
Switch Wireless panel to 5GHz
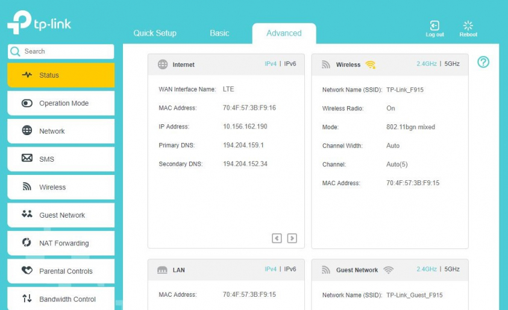451,64
